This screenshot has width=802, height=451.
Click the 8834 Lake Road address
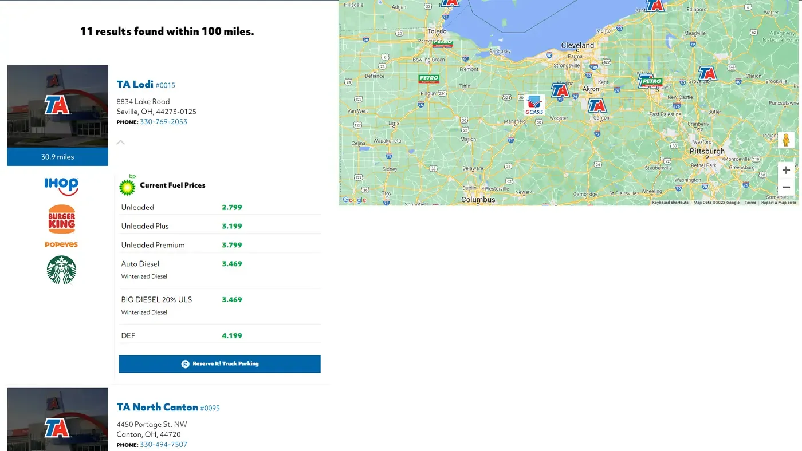143,102
